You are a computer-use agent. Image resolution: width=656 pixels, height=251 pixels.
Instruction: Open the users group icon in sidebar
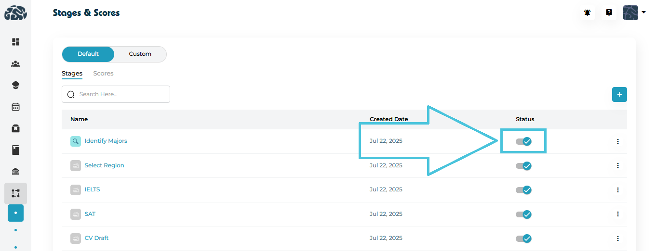(x=15, y=63)
